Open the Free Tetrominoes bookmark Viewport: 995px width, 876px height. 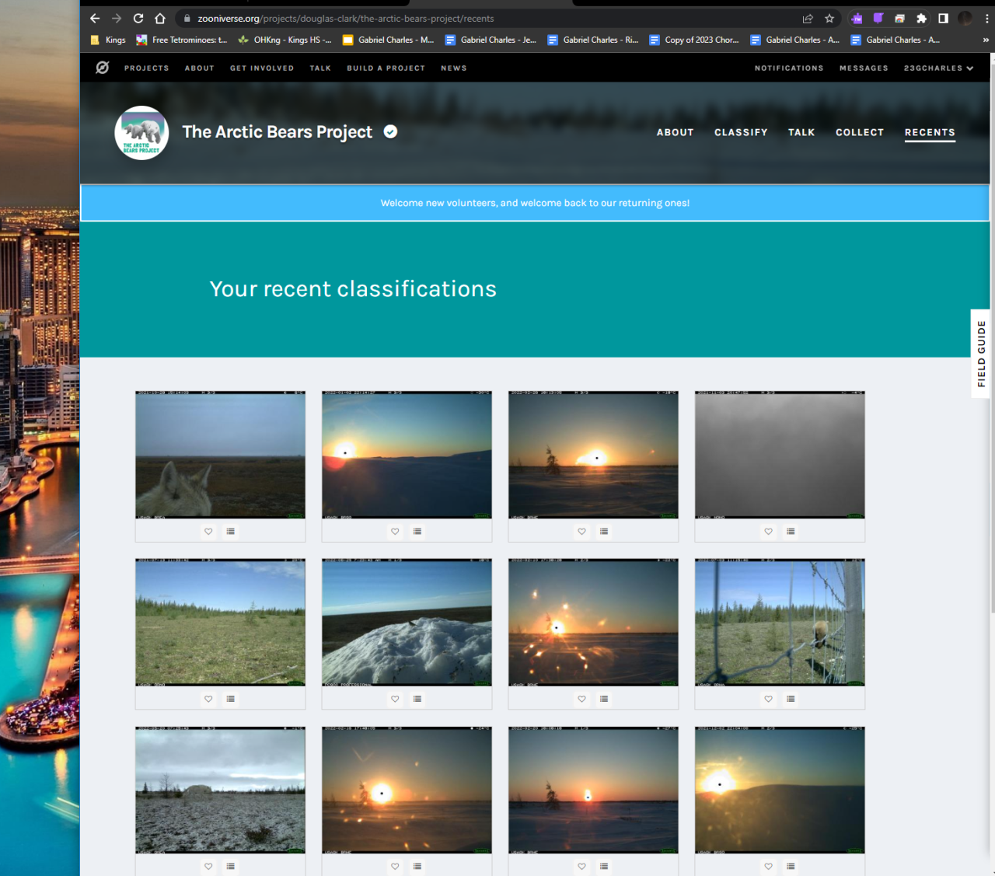pyautogui.click(x=182, y=40)
